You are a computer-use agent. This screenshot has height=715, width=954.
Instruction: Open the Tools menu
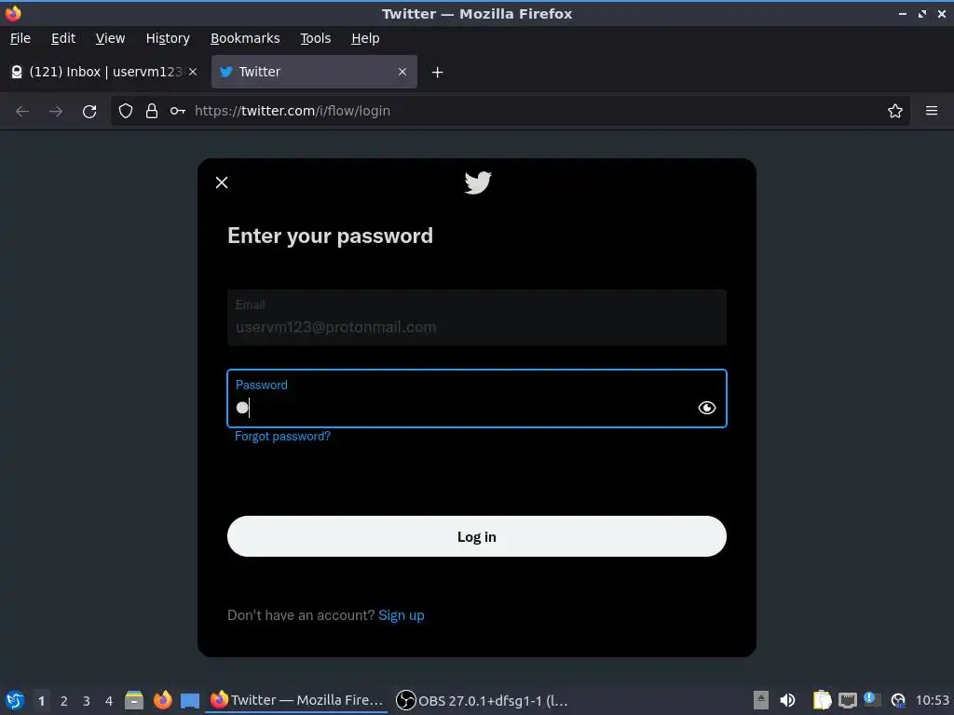(x=315, y=38)
